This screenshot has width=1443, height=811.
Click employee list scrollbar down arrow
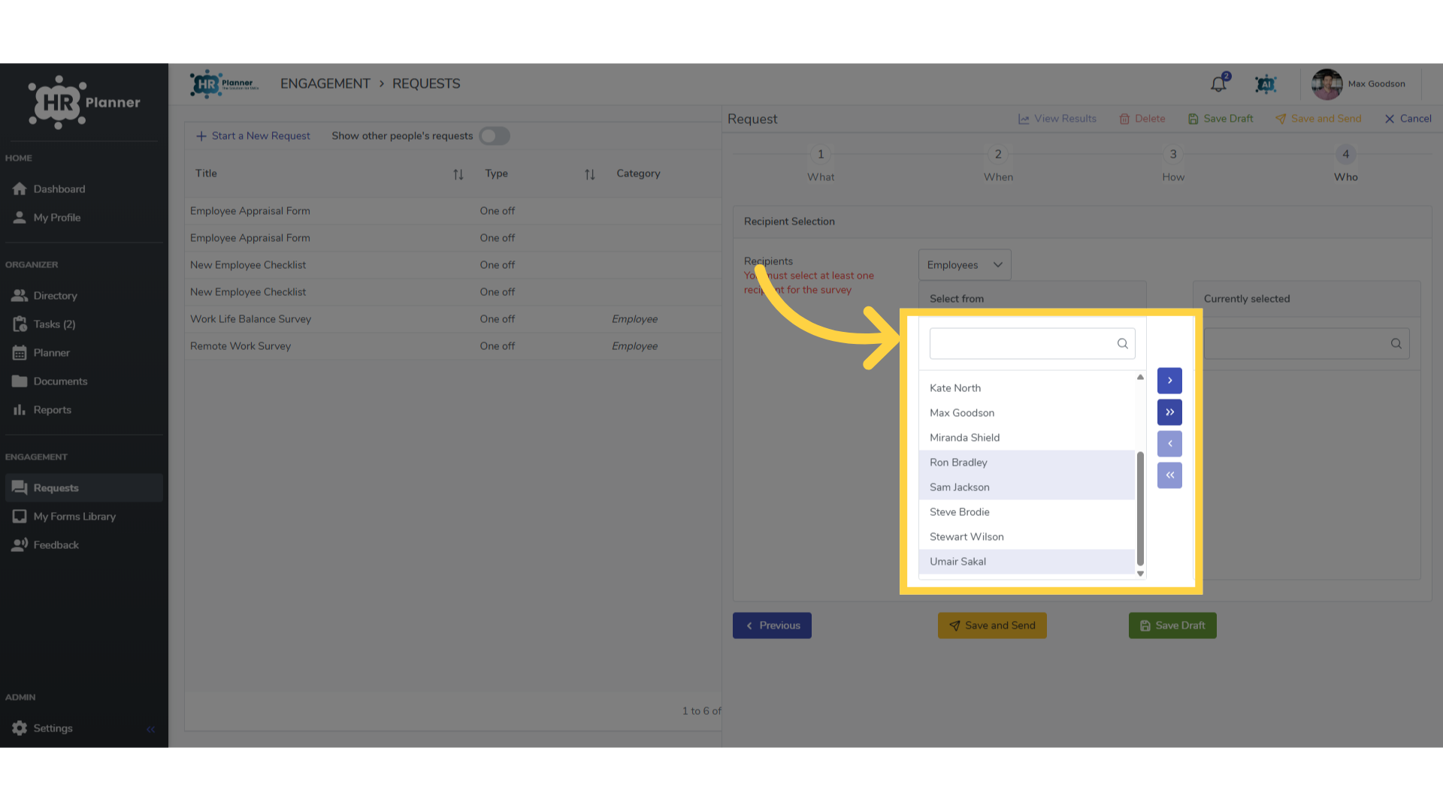pos(1140,574)
